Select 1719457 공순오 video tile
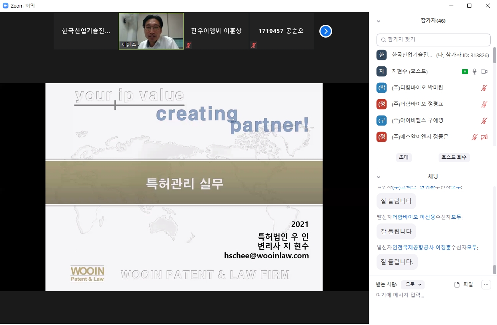Screen dimensions: 497x325 pyautogui.click(x=282, y=31)
